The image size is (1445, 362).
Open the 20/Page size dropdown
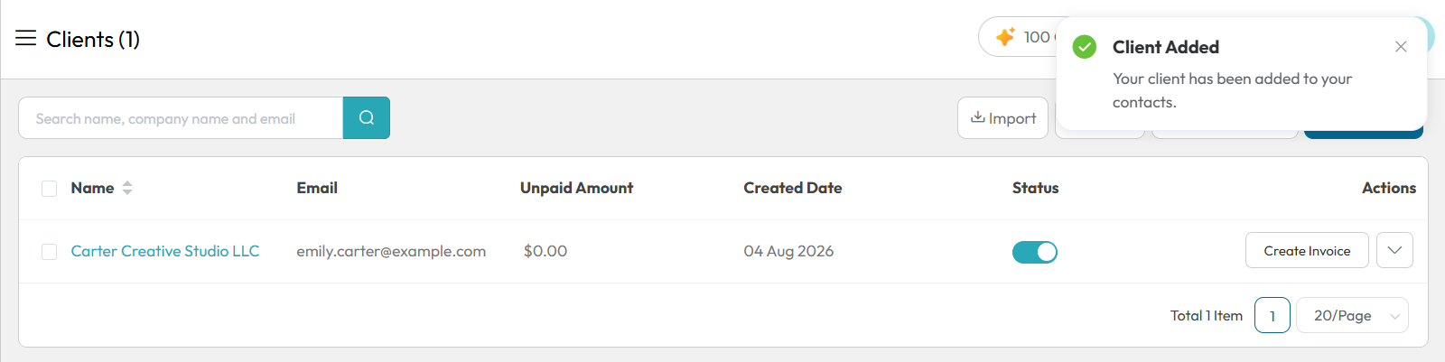tap(1352, 315)
